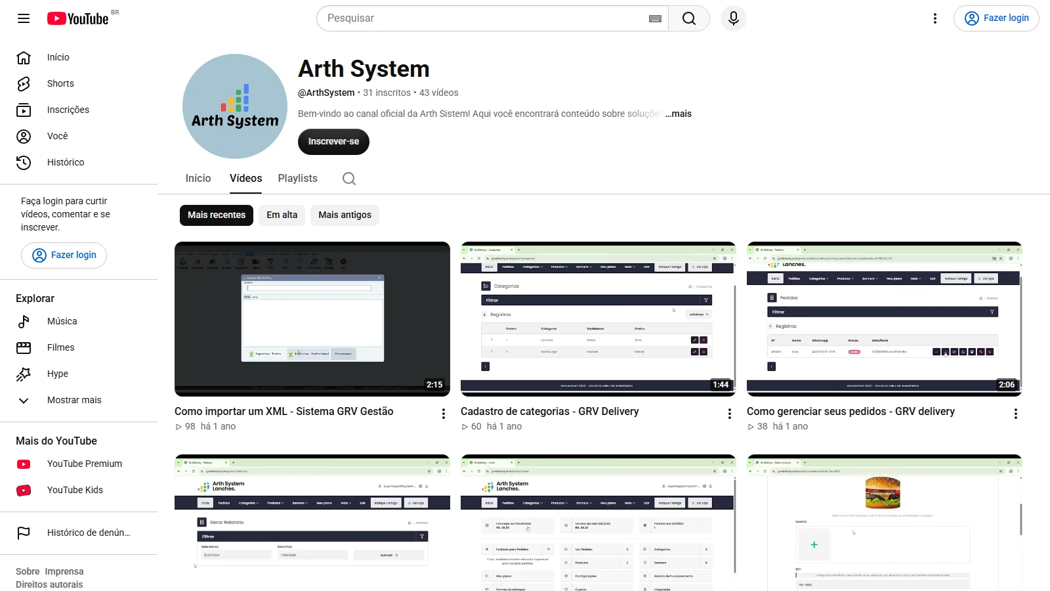Open YouTube Premium link

(x=79, y=464)
